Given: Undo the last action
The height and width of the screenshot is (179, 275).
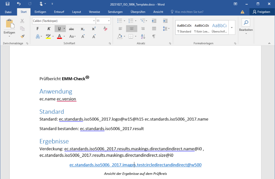Looking at the screenshot, I should (x=19, y=4).
